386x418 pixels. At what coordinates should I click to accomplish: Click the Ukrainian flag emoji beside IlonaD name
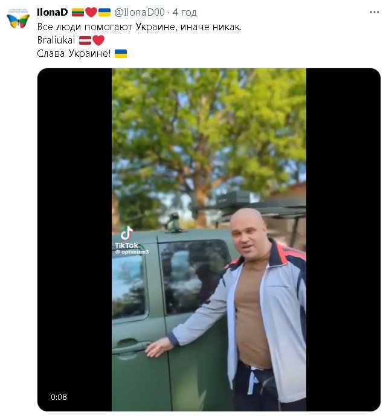105,12
